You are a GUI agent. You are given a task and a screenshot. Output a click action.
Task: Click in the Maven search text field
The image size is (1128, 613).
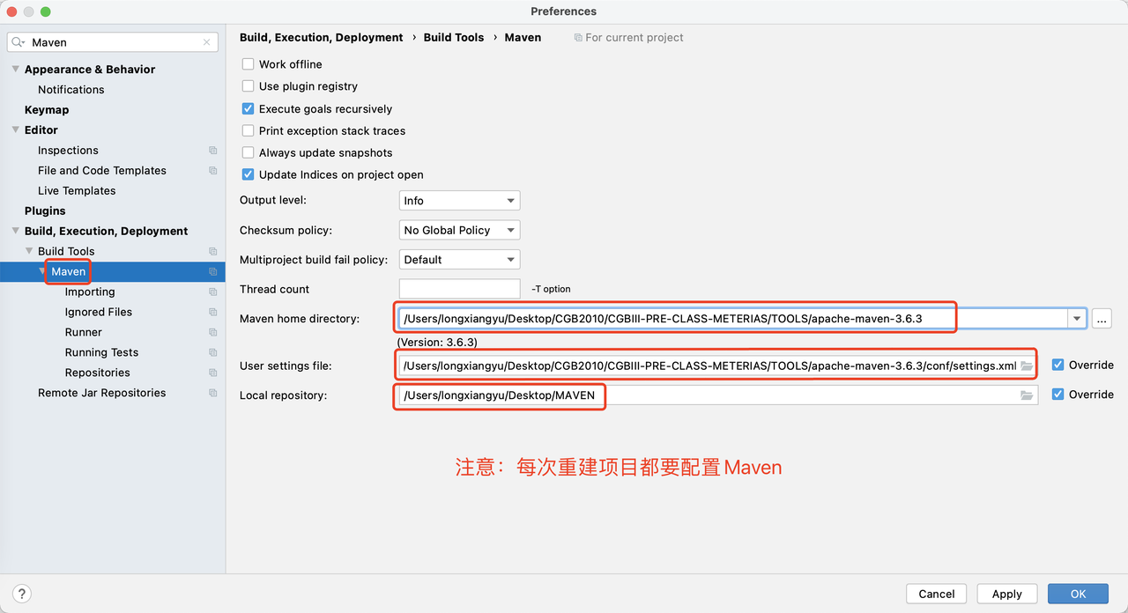[115, 42]
